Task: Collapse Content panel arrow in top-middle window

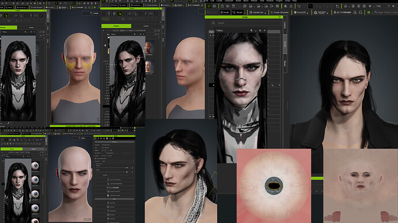Action: pyautogui.click(x=105, y=45)
